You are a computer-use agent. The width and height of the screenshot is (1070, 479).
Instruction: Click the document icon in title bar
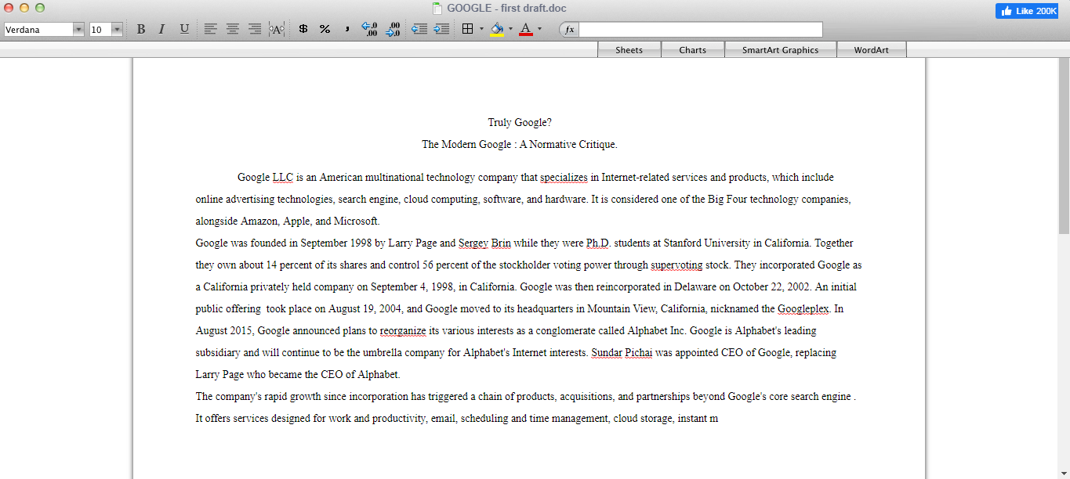pos(437,9)
